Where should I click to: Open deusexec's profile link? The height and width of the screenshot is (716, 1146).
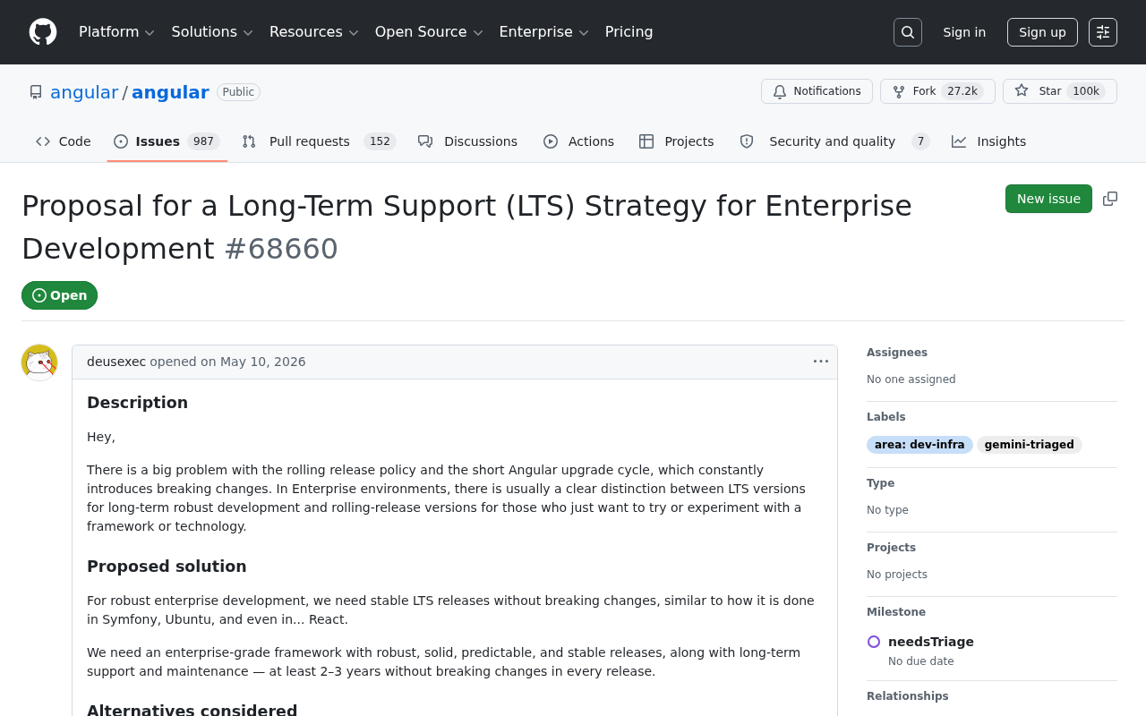tap(116, 362)
